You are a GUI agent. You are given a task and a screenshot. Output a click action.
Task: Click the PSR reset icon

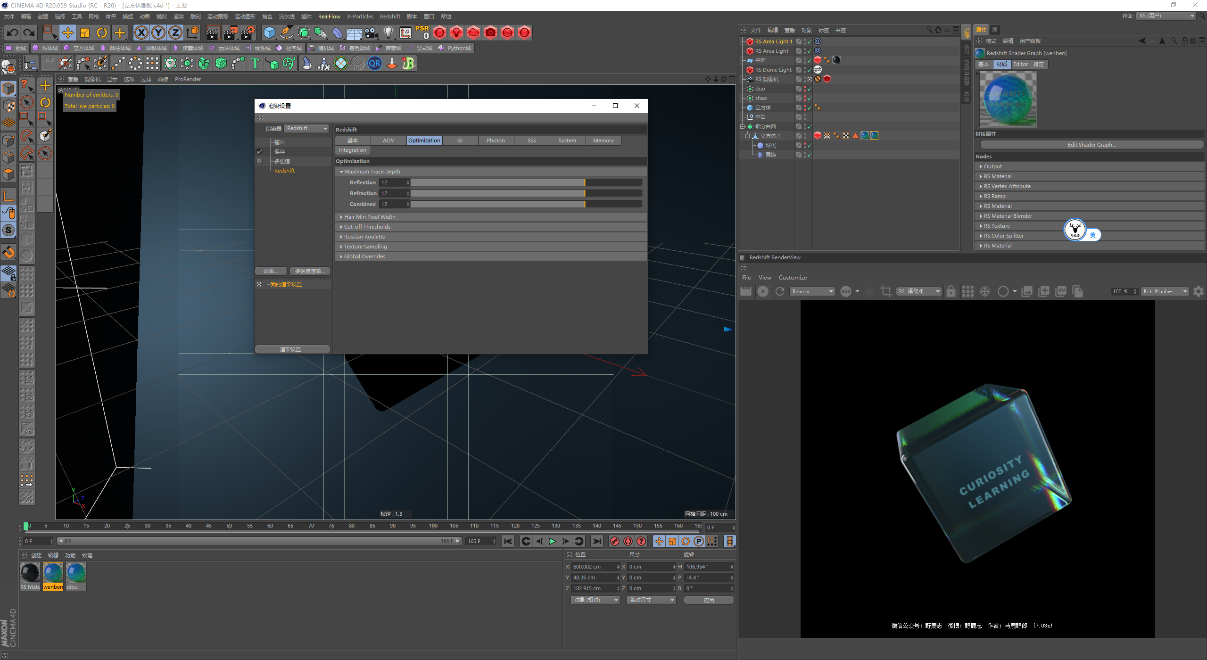coord(422,32)
